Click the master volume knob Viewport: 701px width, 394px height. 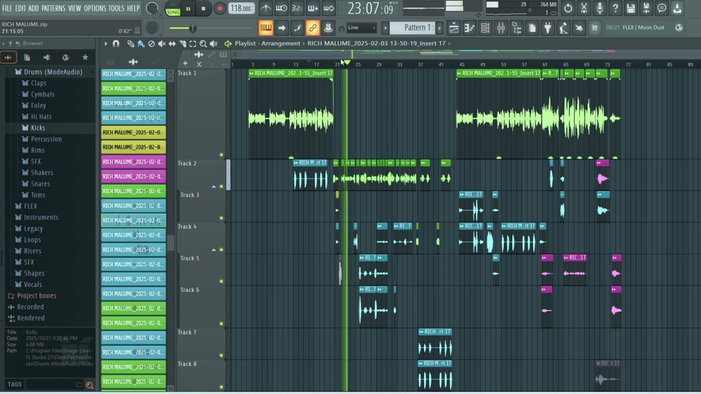[x=152, y=8]
